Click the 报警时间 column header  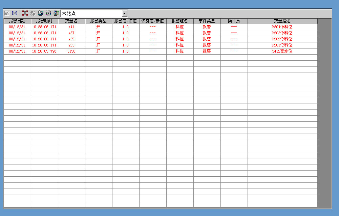pyautogui.click(x=44, y=21)
